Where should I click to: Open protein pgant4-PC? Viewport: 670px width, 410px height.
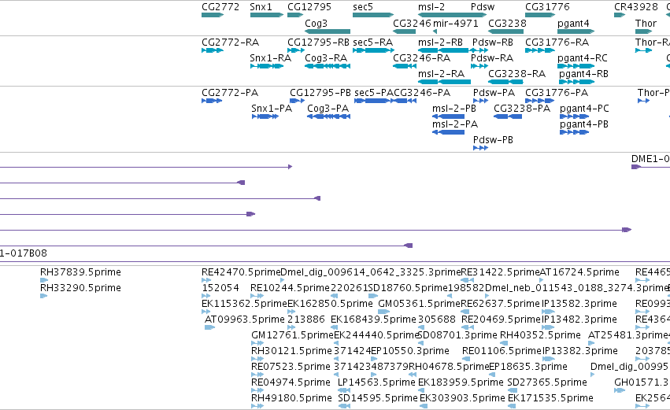(x=584, y=109)
